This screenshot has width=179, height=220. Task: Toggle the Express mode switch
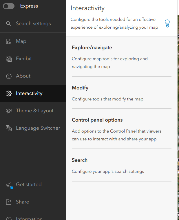(x=9, y=6)
